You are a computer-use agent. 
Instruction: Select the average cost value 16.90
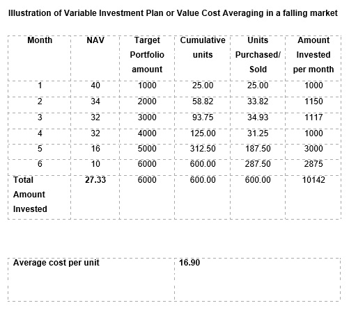tap(189, 263)
